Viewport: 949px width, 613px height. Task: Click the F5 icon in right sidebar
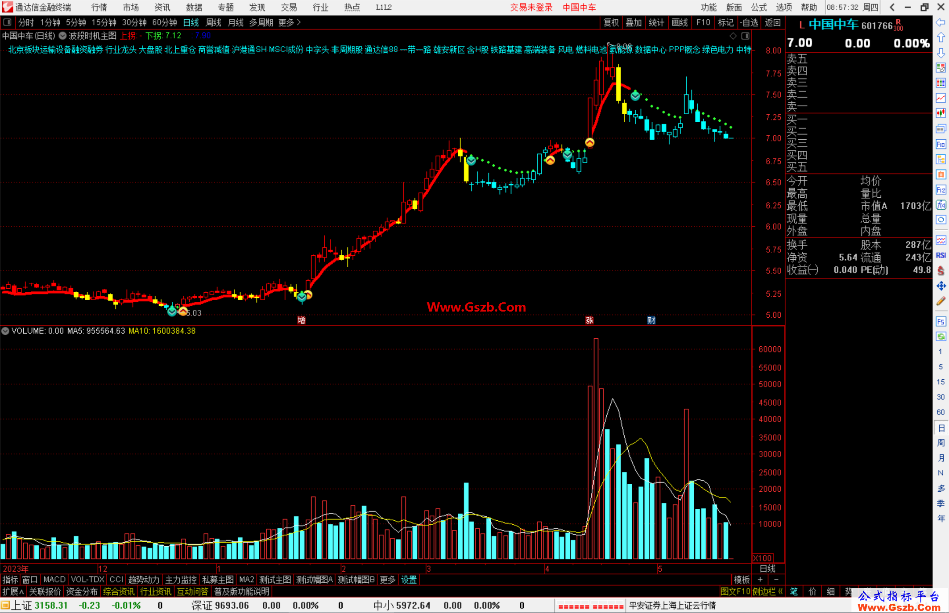click(x=941, y=321)
